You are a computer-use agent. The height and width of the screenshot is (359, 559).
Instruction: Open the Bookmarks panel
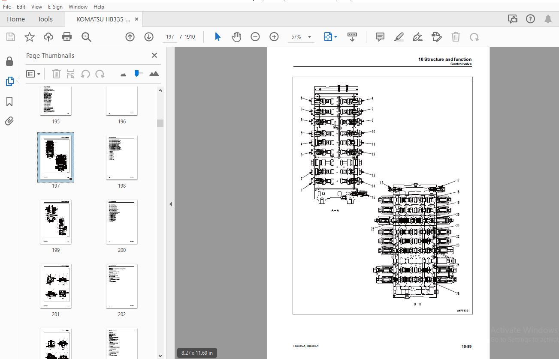(x=9, y=102)
